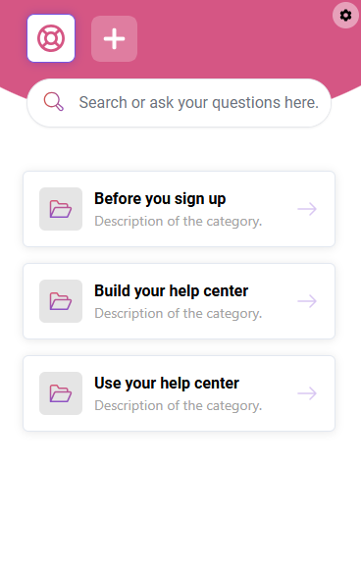Focus the Search or ask your questions field
Image resolution: width=361 pixels, height=570 pixels.
(179, 103)
